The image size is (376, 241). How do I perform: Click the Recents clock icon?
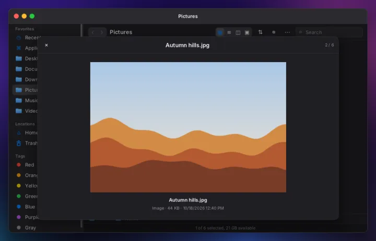click(x=19, y=38)
